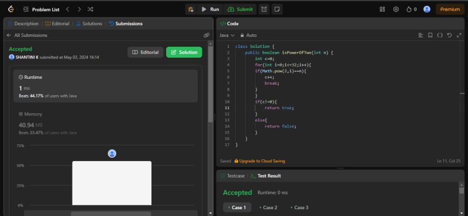The width and height of the screenshot is (468, 216).
Task: Open the LeetCode home logo
Action: pos(11,9)
